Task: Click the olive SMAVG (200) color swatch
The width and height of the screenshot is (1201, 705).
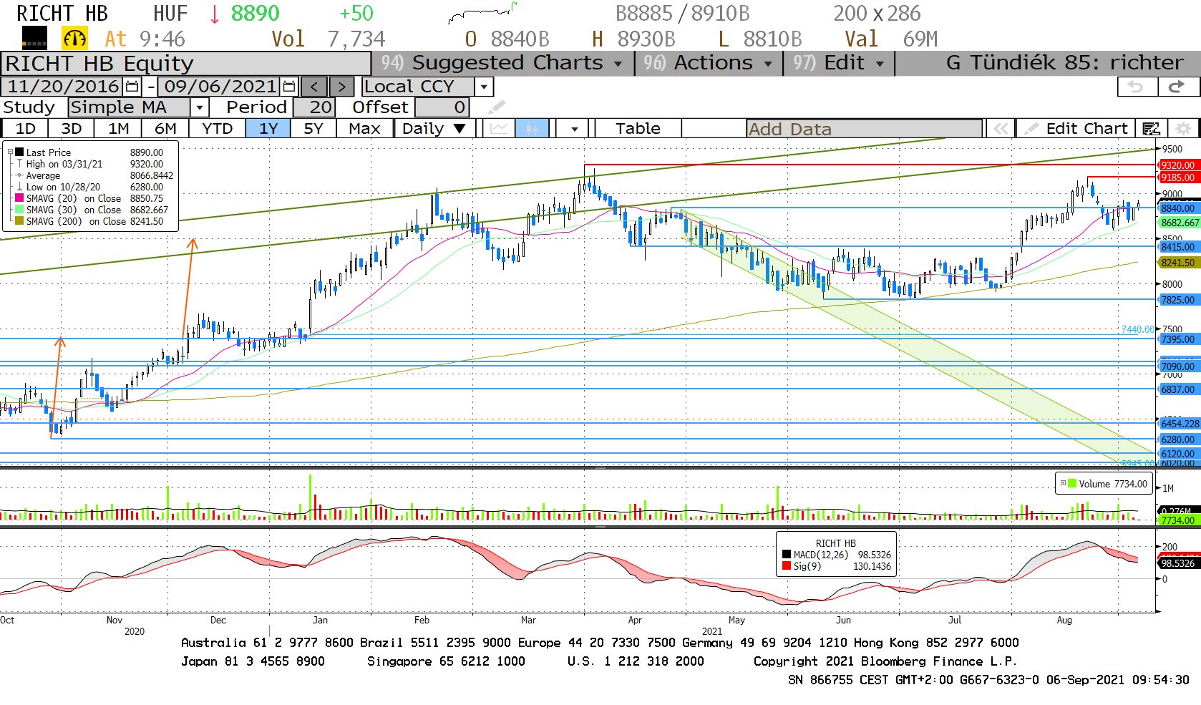Action: tap(20, 221)
